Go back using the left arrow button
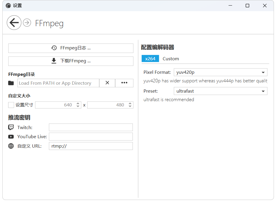This screenshot has width=276, height=202. pyautogui.click(x=14, y=23)
